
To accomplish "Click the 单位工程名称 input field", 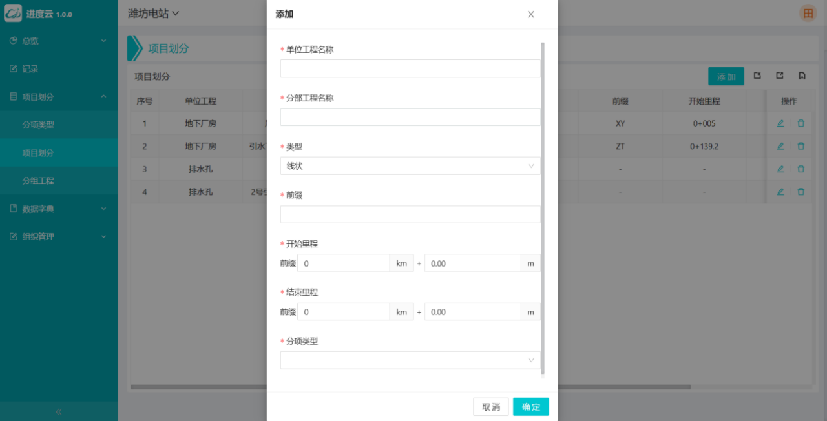I will click(x=410, y=68).
